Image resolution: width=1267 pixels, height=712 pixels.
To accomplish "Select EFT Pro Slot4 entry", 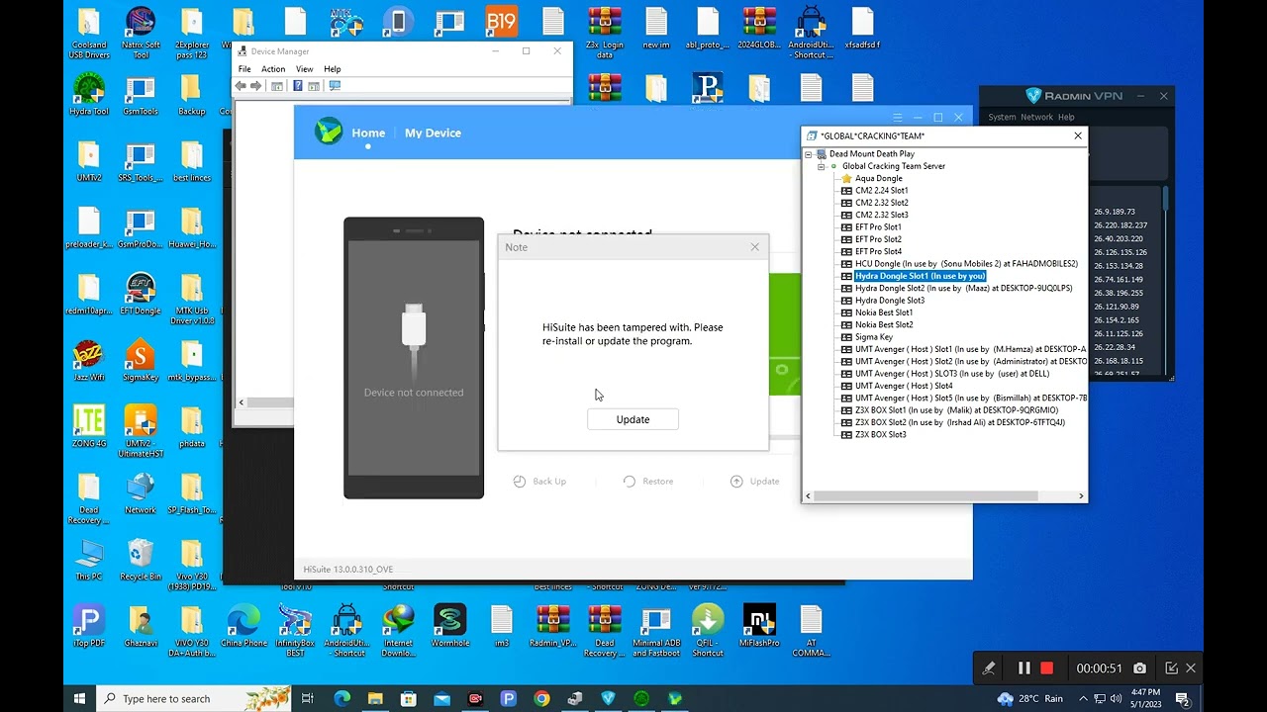I will pyautogui.click(x=878, y=251).
